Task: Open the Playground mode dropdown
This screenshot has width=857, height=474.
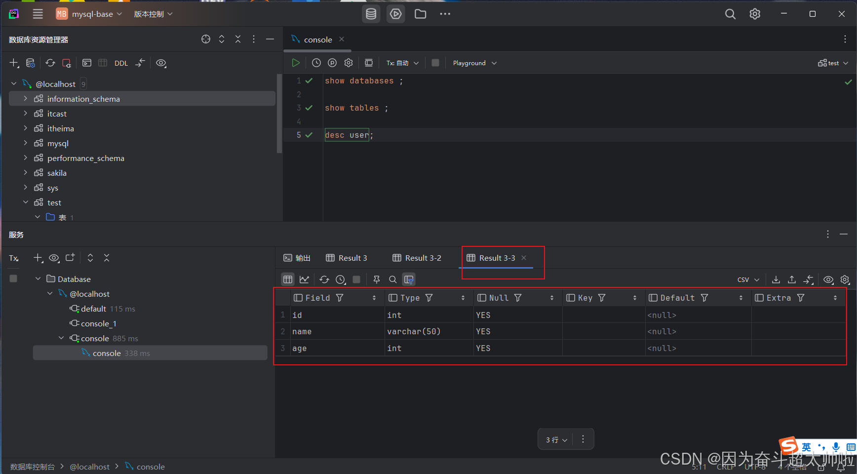Action: (x=475, y=63)
